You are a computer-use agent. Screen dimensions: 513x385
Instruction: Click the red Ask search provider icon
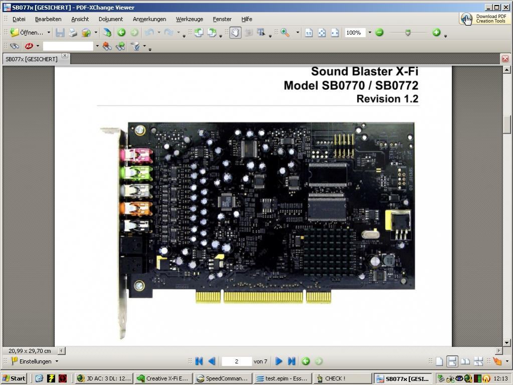pos(29,46)
